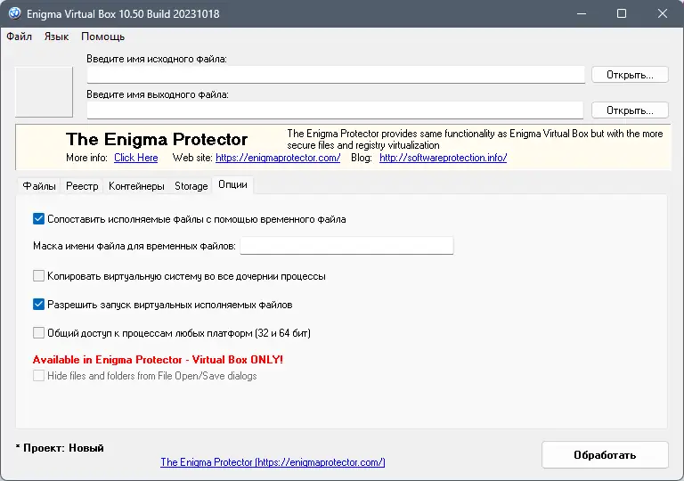The height and width of the screenshot is (481, 684).
Task: Click the Enigma Virtual Box title bar icon
Action: pos(14,13)
